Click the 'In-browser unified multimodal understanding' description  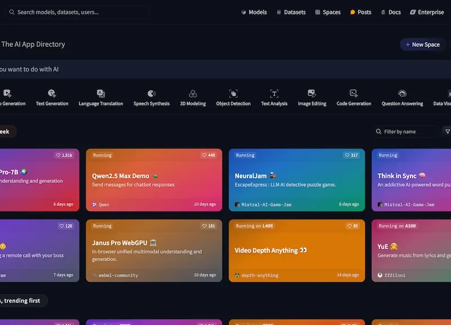[x=147, y=256]
